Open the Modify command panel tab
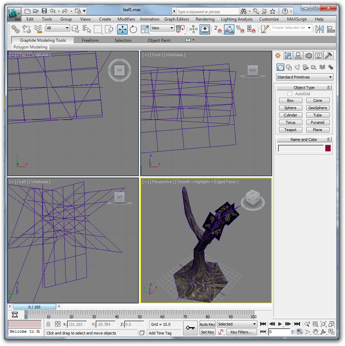The width and height of the screenshot is (345, 346). tap(288, 55)
